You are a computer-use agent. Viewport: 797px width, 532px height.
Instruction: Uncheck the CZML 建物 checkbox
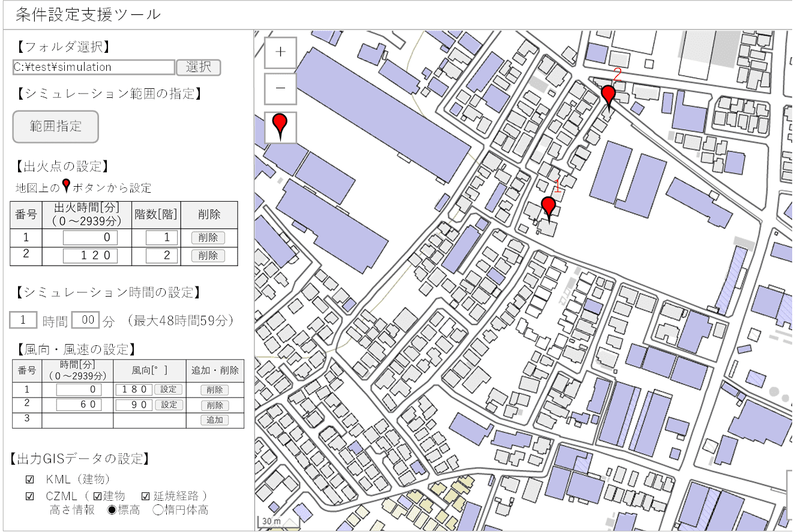point(98,497)
